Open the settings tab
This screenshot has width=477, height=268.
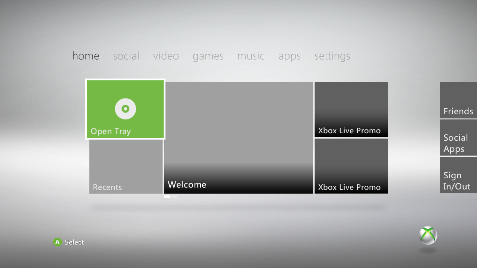point(332,56)
